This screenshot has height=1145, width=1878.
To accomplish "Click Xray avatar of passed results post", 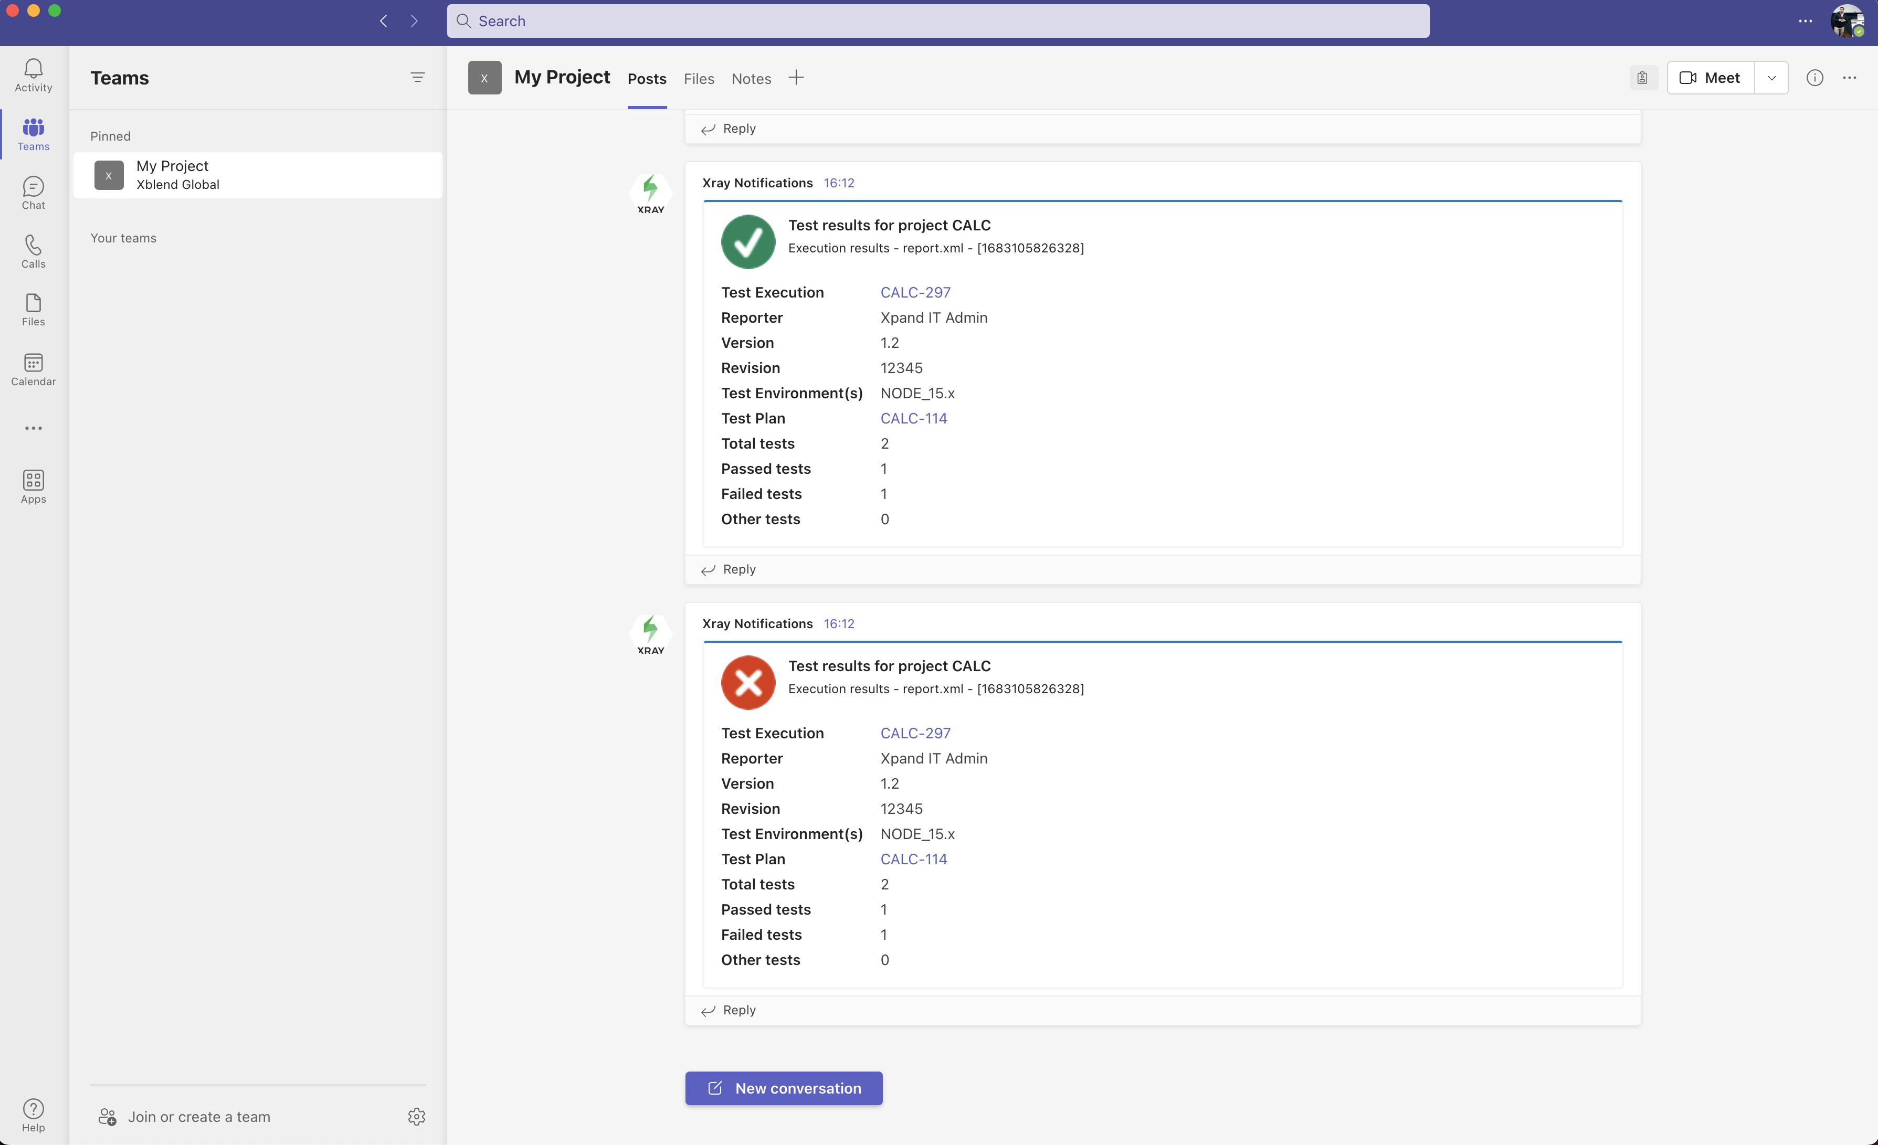I will tap(651, 194).
